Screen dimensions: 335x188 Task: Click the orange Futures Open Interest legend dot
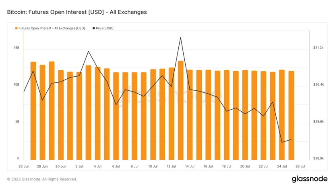pos(16,29)
